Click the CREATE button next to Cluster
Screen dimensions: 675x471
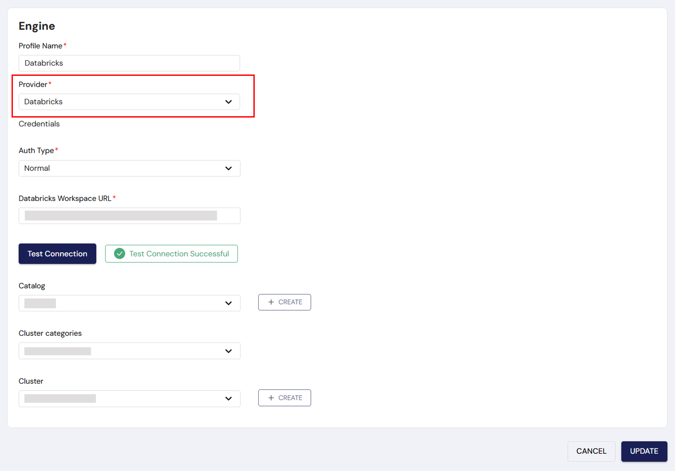(x=284, y=397)
